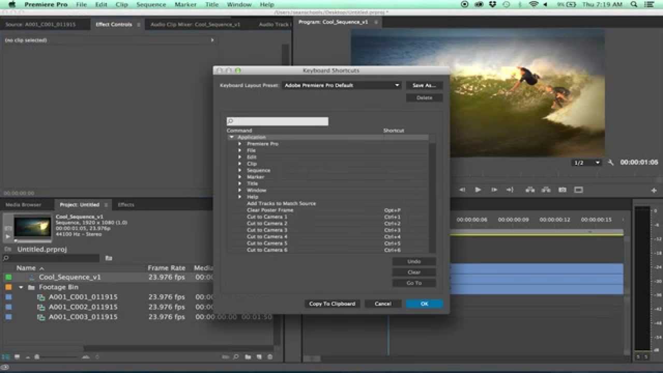Open Program monitor settings wrench icon
The image size is (663, 373).
coord(611,163)
